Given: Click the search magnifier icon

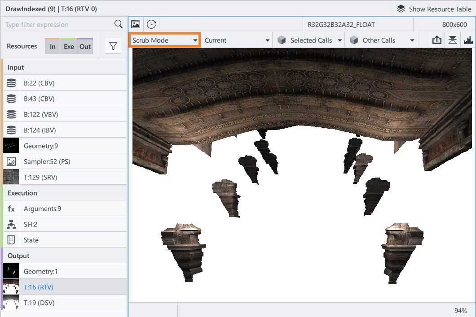Looking at the screenshot, I should pyautogui.click(x=118, y=24).
